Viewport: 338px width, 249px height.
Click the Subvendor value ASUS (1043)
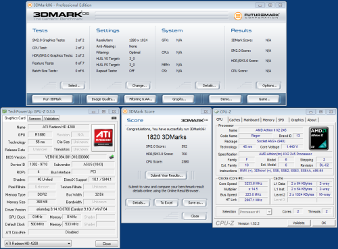93,165
